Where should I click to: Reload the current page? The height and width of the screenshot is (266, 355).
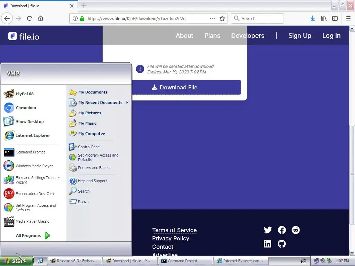(30, 18)
